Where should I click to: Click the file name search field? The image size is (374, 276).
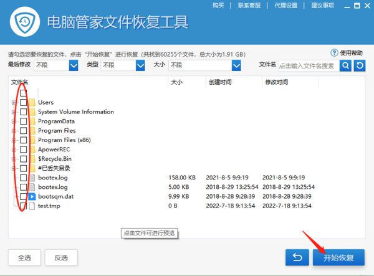click(x=307, y=65)
